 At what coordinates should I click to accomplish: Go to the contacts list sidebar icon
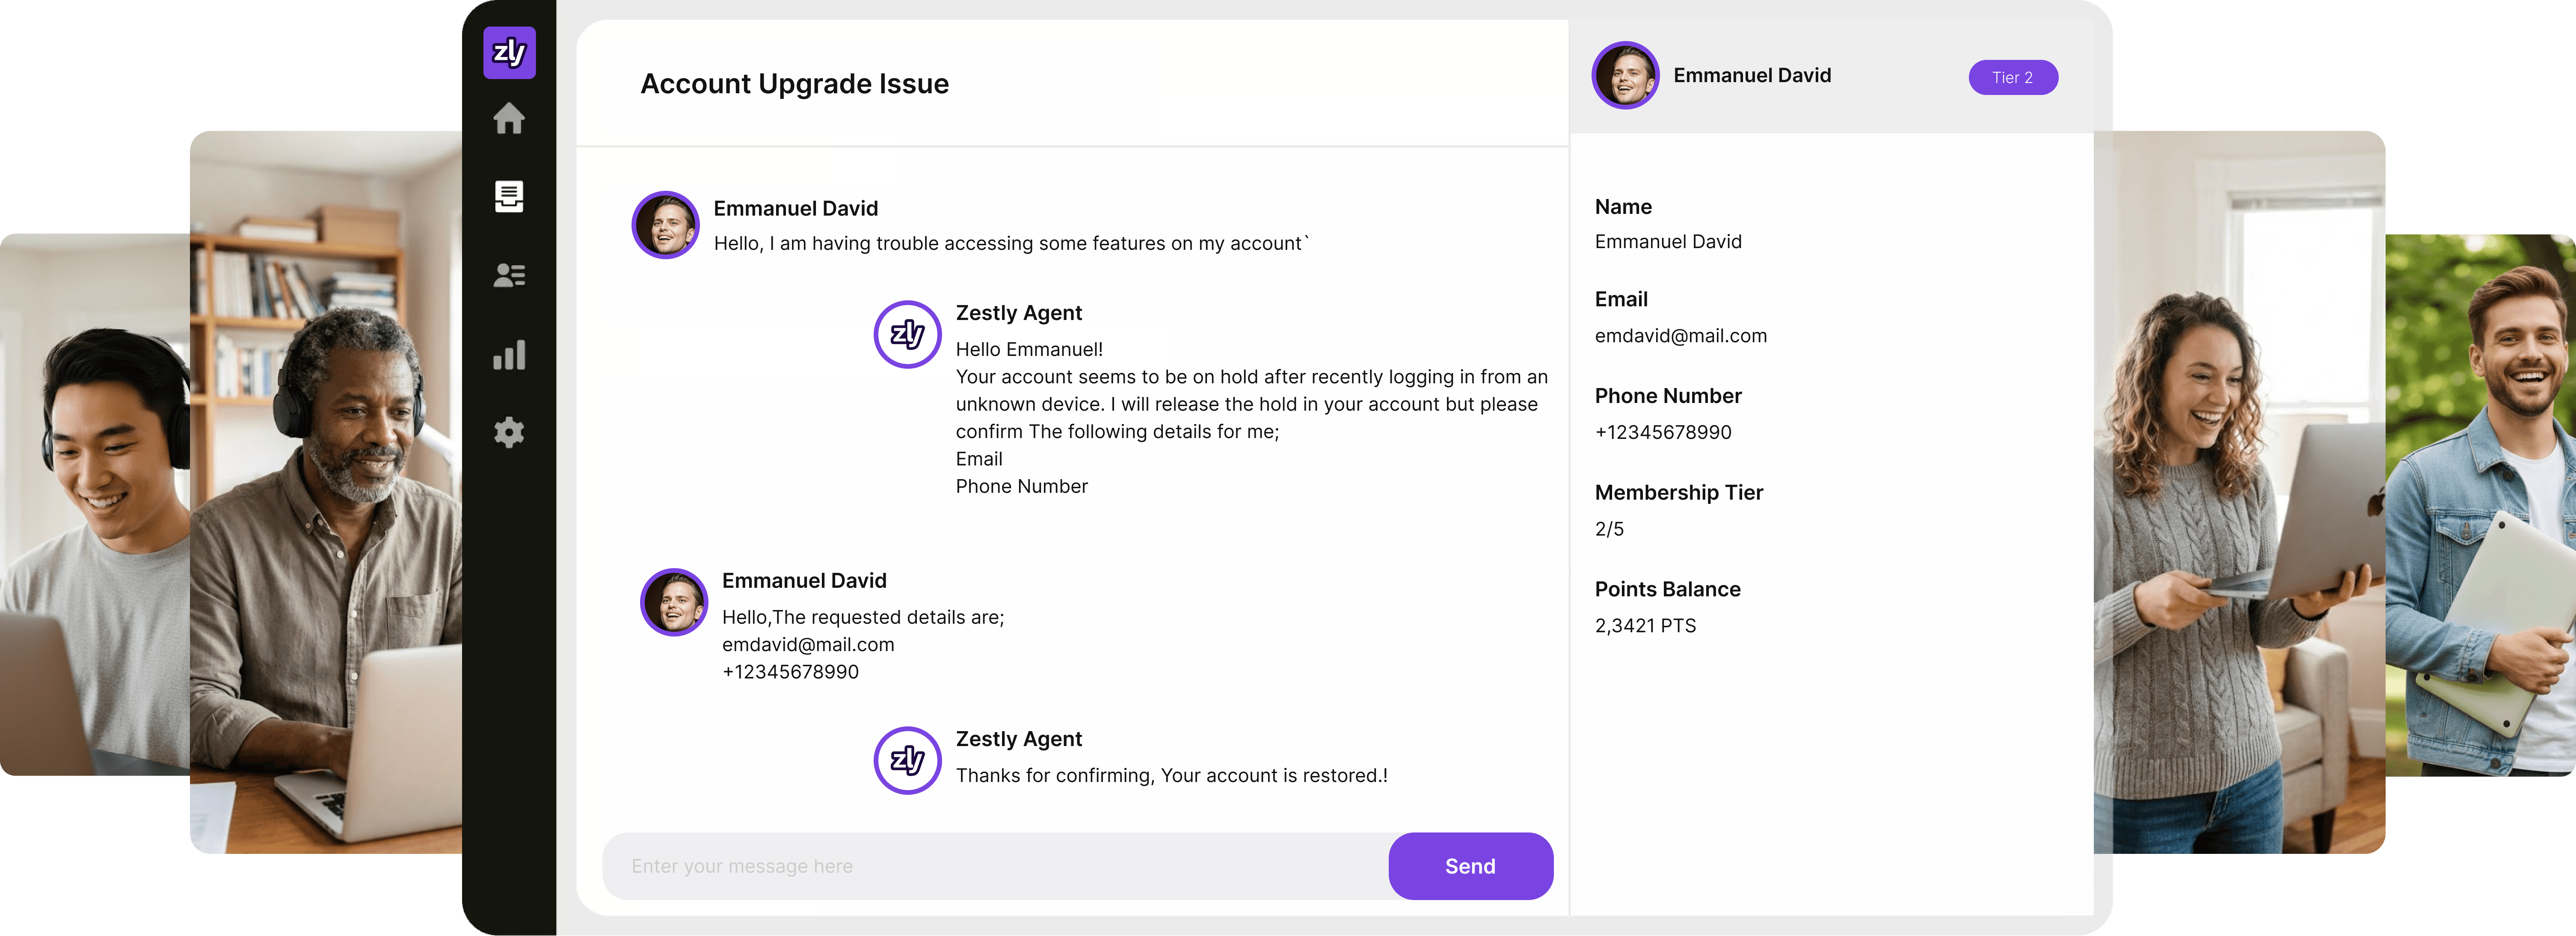[x=509, y=275]
